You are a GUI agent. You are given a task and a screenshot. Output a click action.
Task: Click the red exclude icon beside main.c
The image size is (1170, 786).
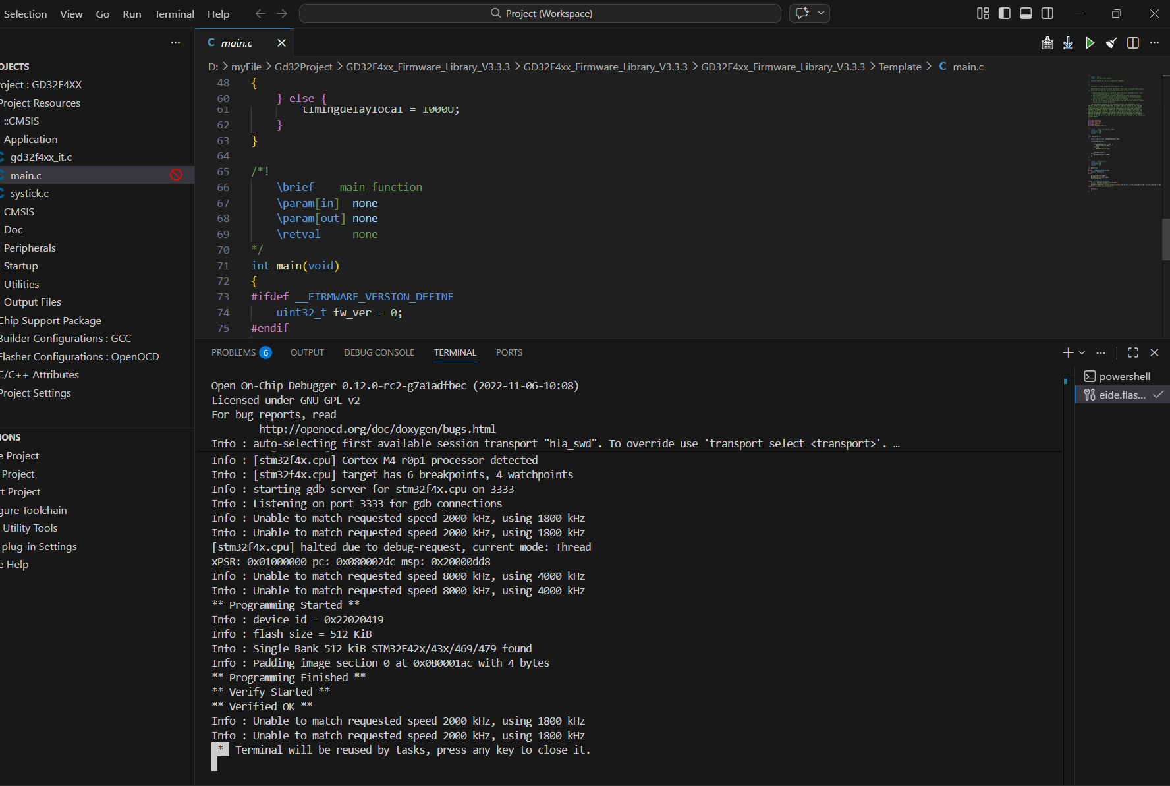tap(176, 175)
